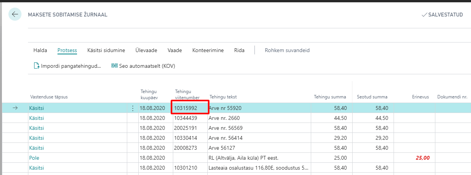The height and width of the screenshot is (175, 471).
Task: Open the Ülevaade menu
Action: (x=146, y=50)
